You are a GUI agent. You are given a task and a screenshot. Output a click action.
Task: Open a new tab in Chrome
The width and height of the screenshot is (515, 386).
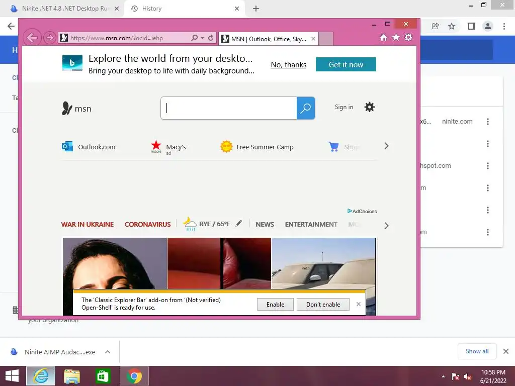click(256, 9)
